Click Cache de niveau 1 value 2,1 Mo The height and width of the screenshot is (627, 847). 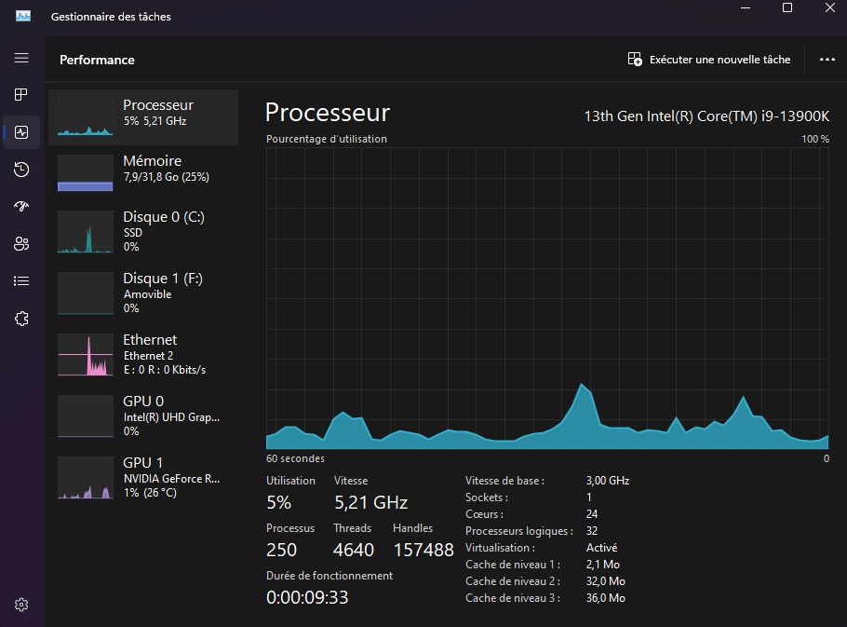(x=603, y=565)
